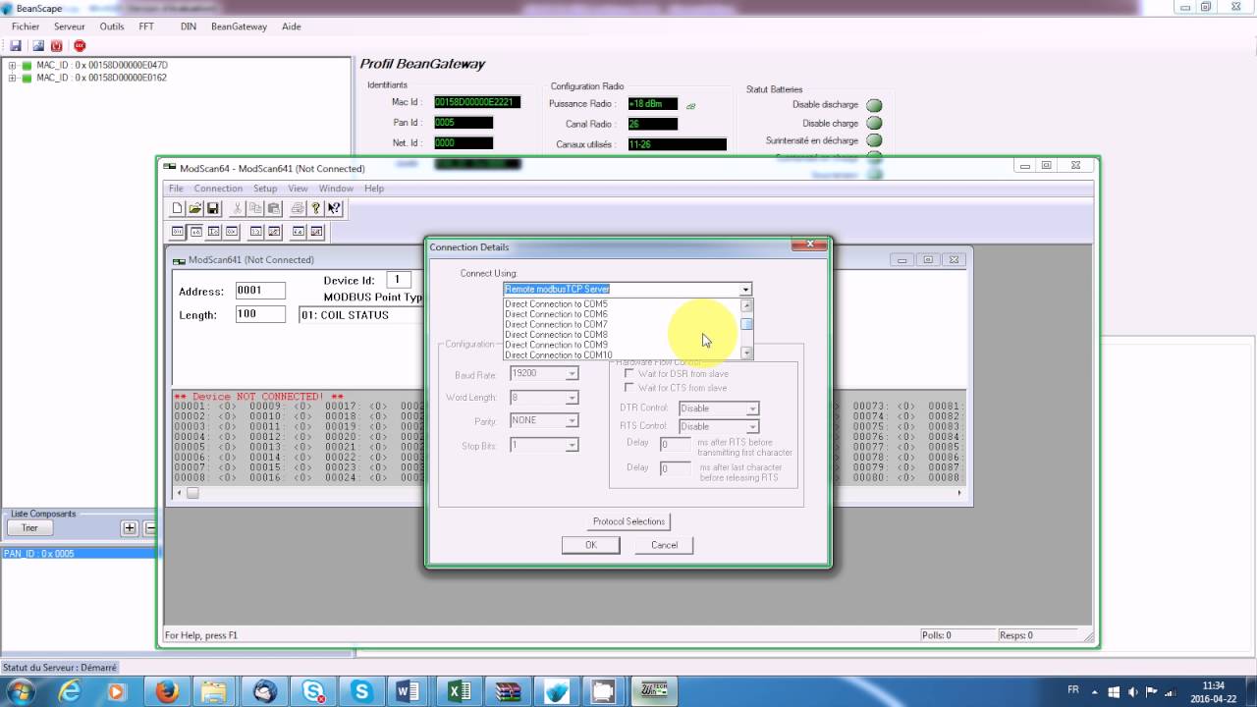Click the BeanScape picture icon beside save
This screenshot has height=707, width=1257.
click(37, 45)
